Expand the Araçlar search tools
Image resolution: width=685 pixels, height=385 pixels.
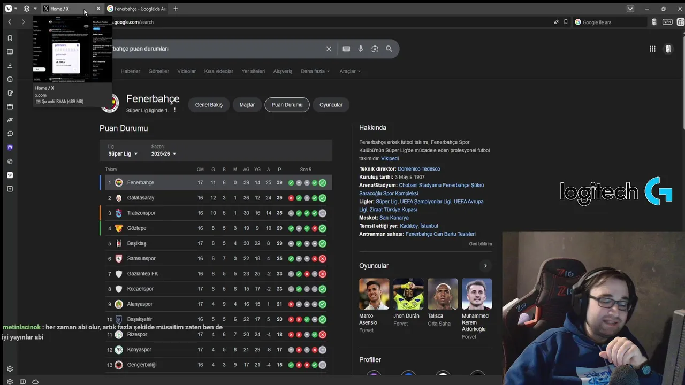(x=350, y=71)
